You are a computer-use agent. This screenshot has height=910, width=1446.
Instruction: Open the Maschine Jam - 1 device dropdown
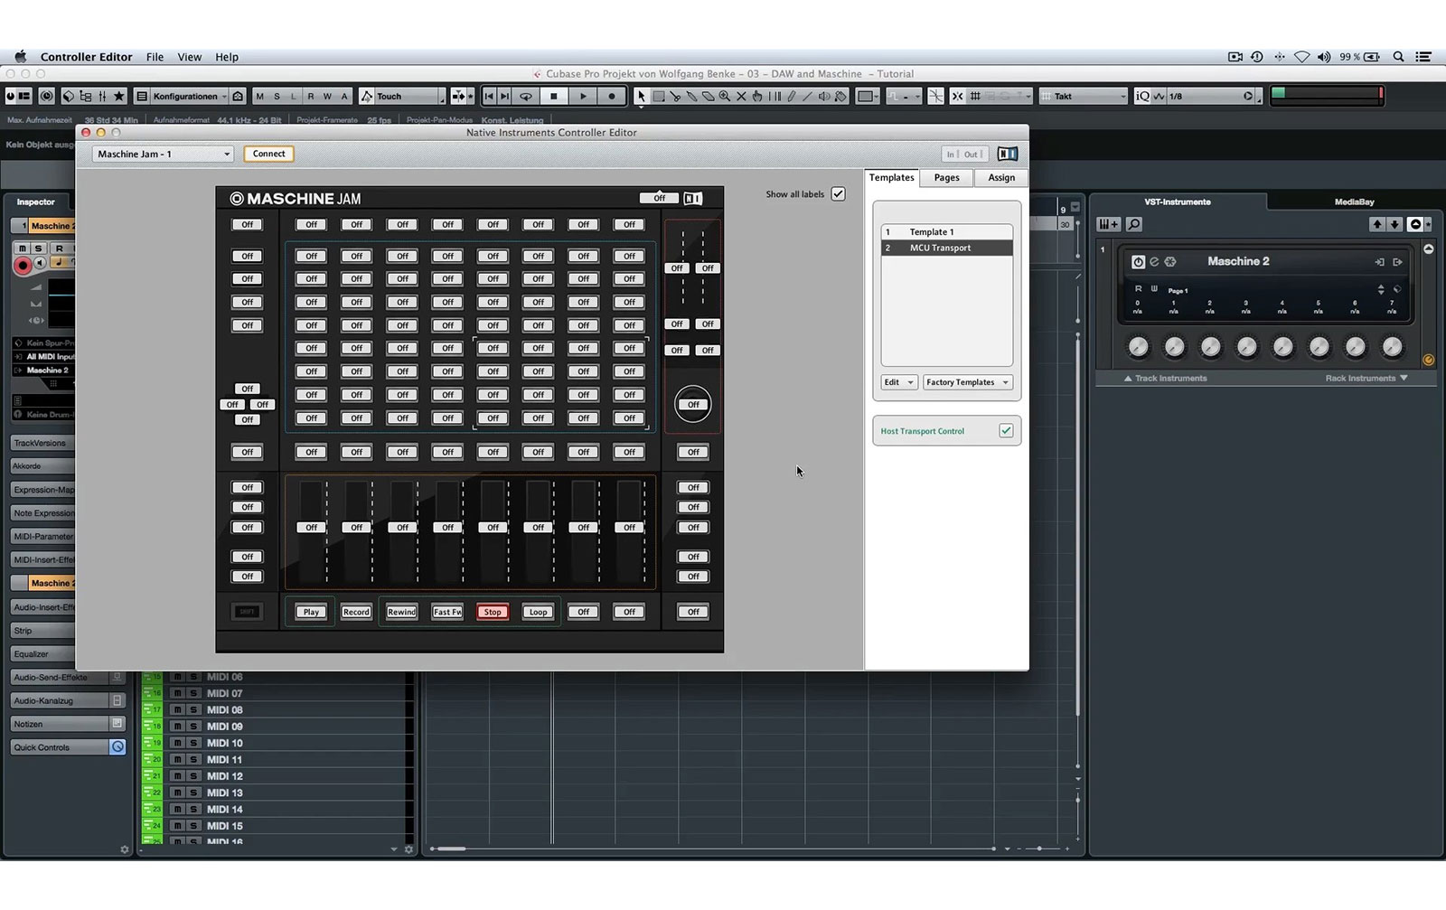(163, 155)
